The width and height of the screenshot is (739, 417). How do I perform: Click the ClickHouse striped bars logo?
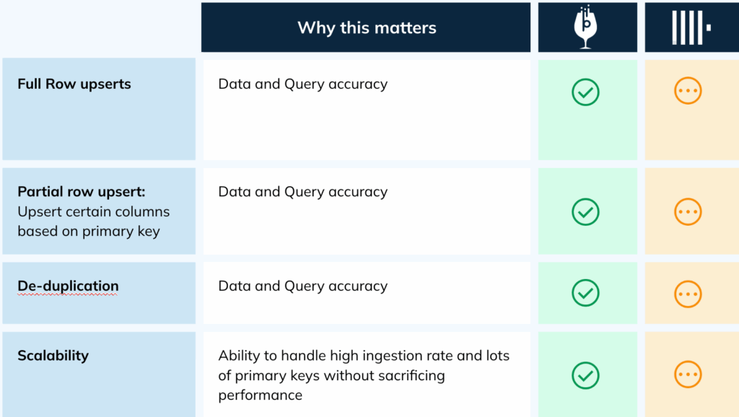(691, 28)
